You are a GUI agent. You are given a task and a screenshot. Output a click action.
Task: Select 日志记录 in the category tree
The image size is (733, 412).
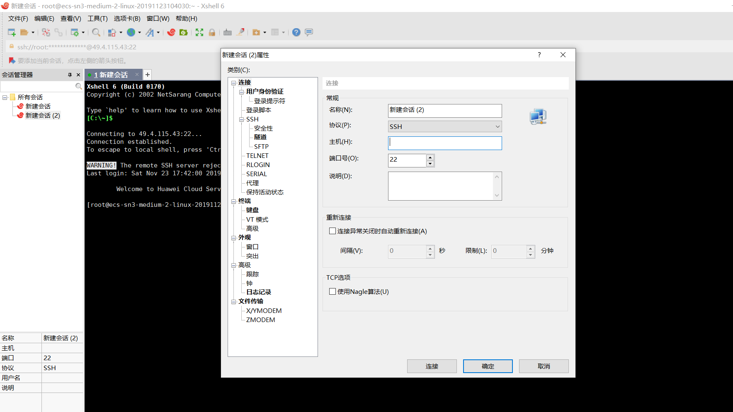point(259,292)
